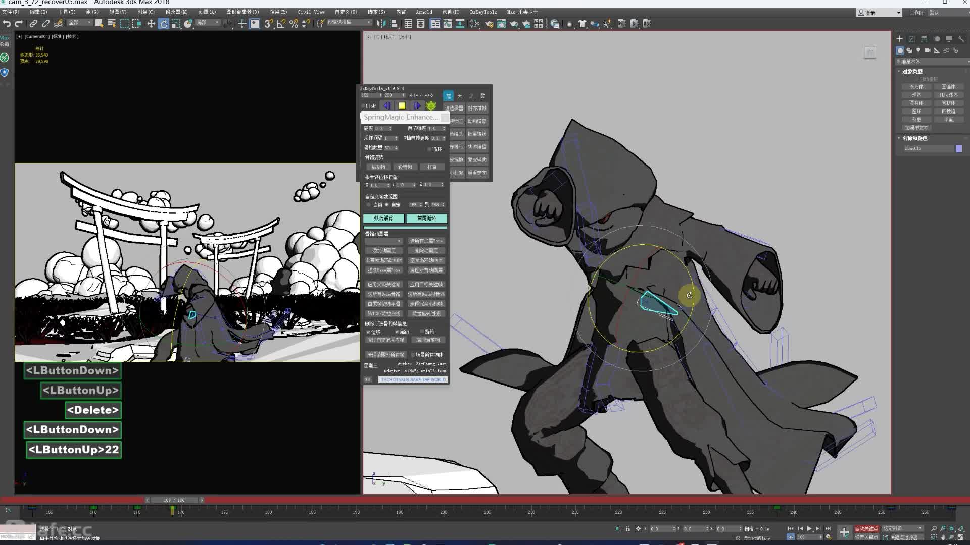Click the Mirror tool icon

381,24
